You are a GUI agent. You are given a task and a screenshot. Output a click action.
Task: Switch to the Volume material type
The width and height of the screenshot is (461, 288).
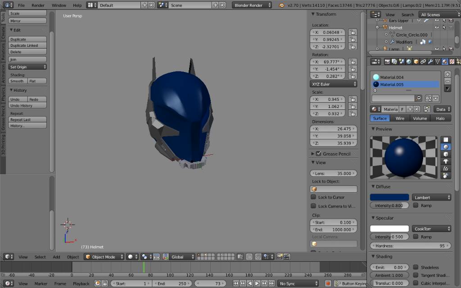pyautogui.click(x=420, y=118)
